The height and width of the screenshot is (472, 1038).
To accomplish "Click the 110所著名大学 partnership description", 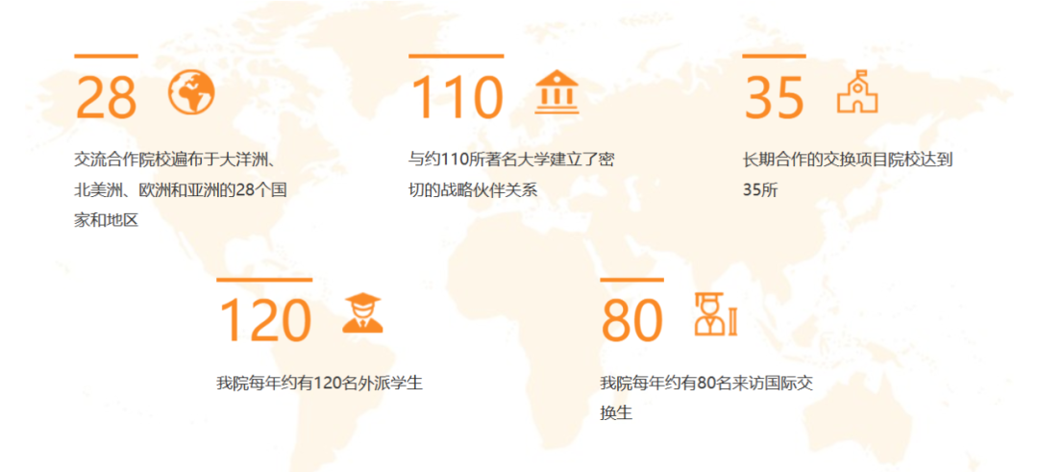I will tap(511, 174).
